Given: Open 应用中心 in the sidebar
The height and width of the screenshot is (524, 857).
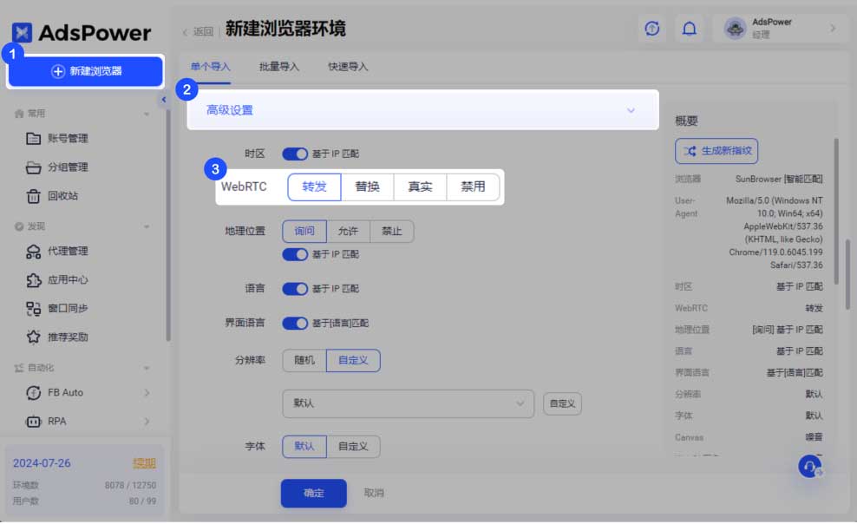Looking at the screenshot, I should (x=67, y=280).
